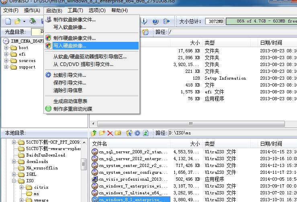Image resolution: width=297 pixels, height=202 pixels.
Task: Expand the citrix folder node
Action: pyautogui.click(x=22, y=187)
